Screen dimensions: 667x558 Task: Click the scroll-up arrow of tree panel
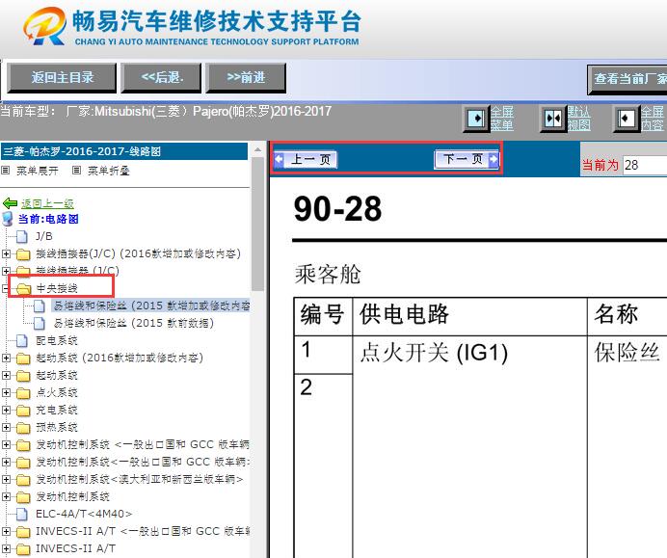click(257, 149)
